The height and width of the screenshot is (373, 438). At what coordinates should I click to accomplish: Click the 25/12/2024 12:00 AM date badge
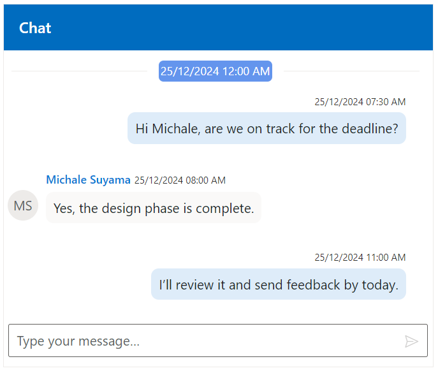[x=215, y=71]
